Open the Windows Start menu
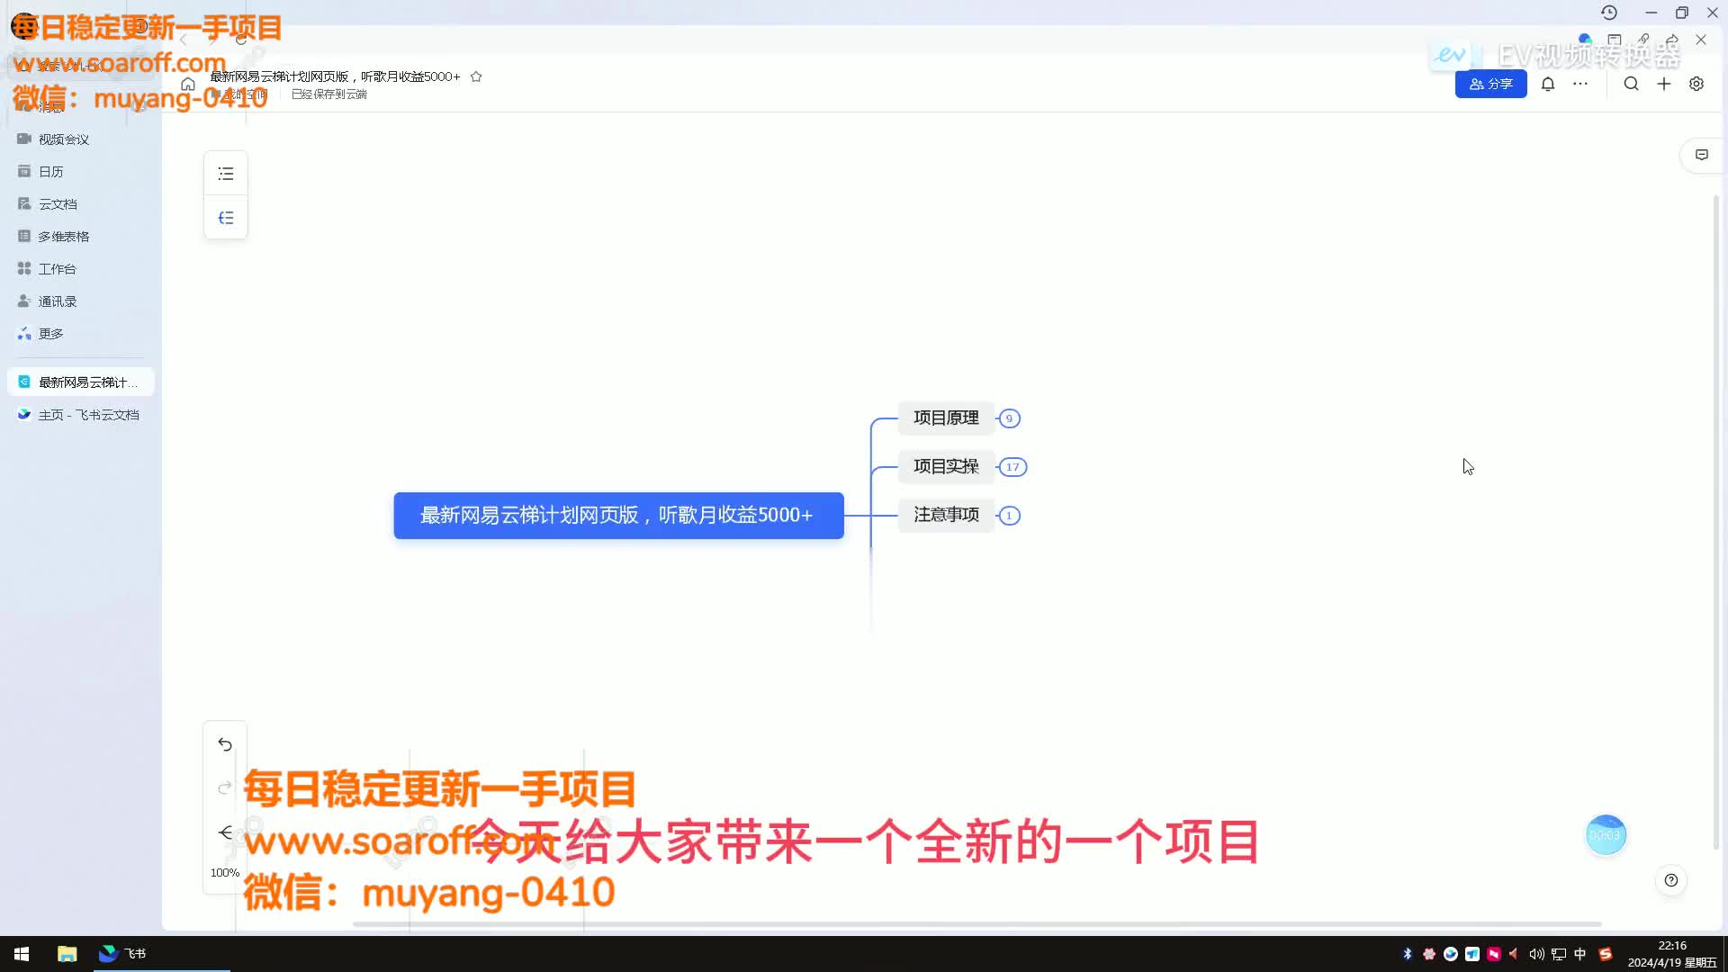Screen dimensions: 1728x972 click(22, 954)
